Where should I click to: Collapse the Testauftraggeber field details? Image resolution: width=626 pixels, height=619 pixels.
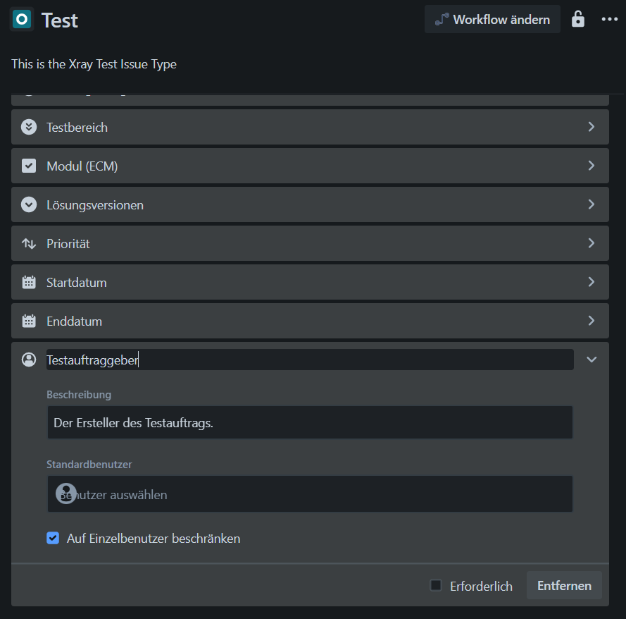point(591,359)
